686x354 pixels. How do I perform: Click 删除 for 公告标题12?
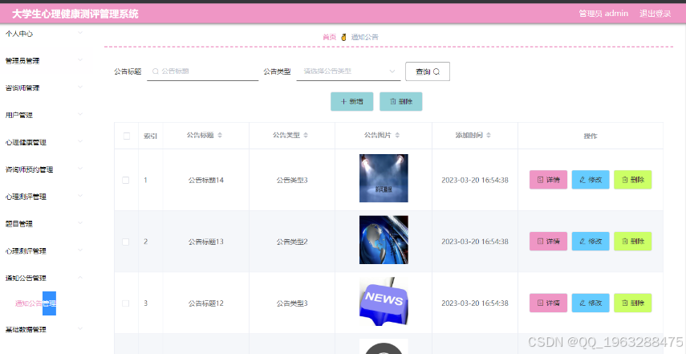pyautogui.click(x=632, y=303)
